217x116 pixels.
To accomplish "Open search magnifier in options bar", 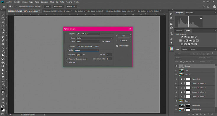I will pos(204,6).
